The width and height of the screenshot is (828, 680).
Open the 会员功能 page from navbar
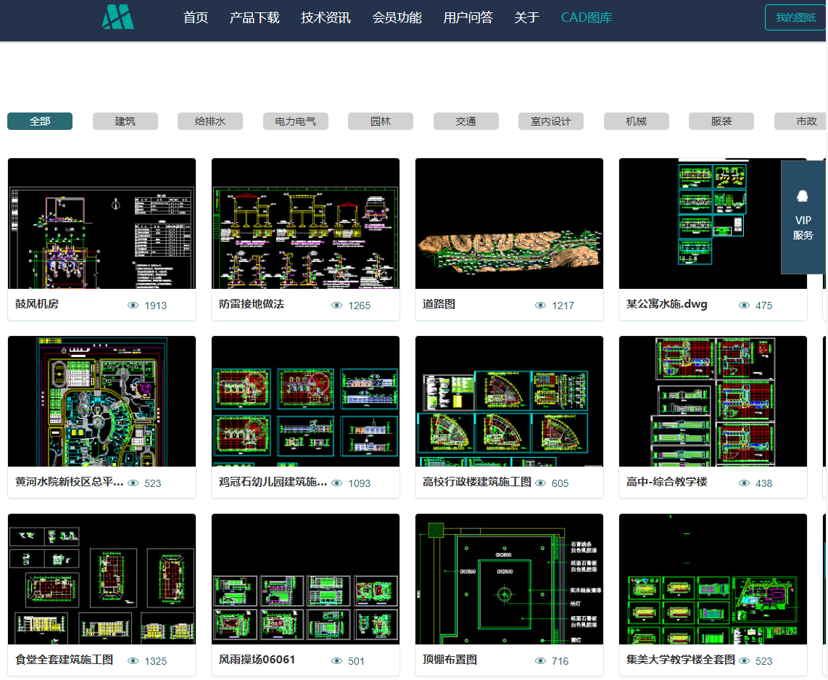[397, 17]
